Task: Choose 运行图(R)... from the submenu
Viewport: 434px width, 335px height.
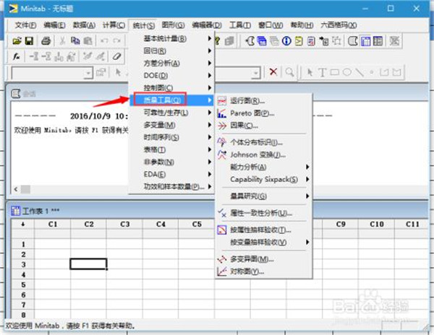Action: [x=264, y=101]
